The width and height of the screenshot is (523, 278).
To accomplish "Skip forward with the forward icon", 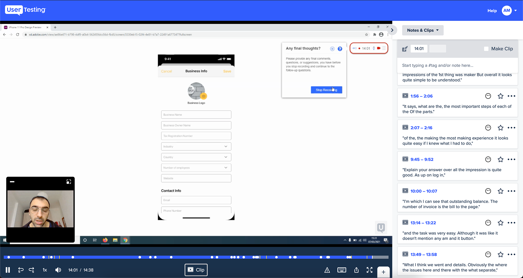I will (32, 270).
